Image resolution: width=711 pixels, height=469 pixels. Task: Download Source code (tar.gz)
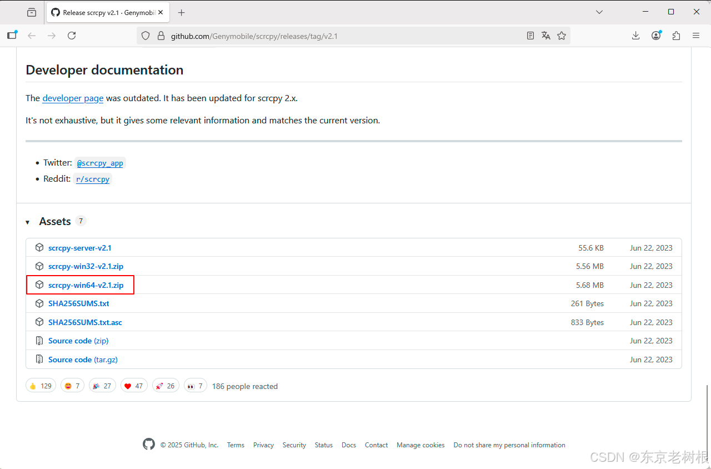[x=83, y=360]
